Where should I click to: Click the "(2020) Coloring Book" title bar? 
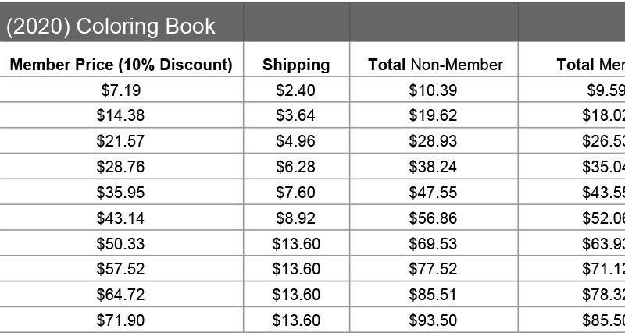coord(111,27)
